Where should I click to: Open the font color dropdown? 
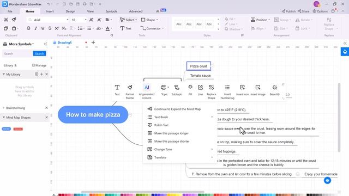pos(111,28)
